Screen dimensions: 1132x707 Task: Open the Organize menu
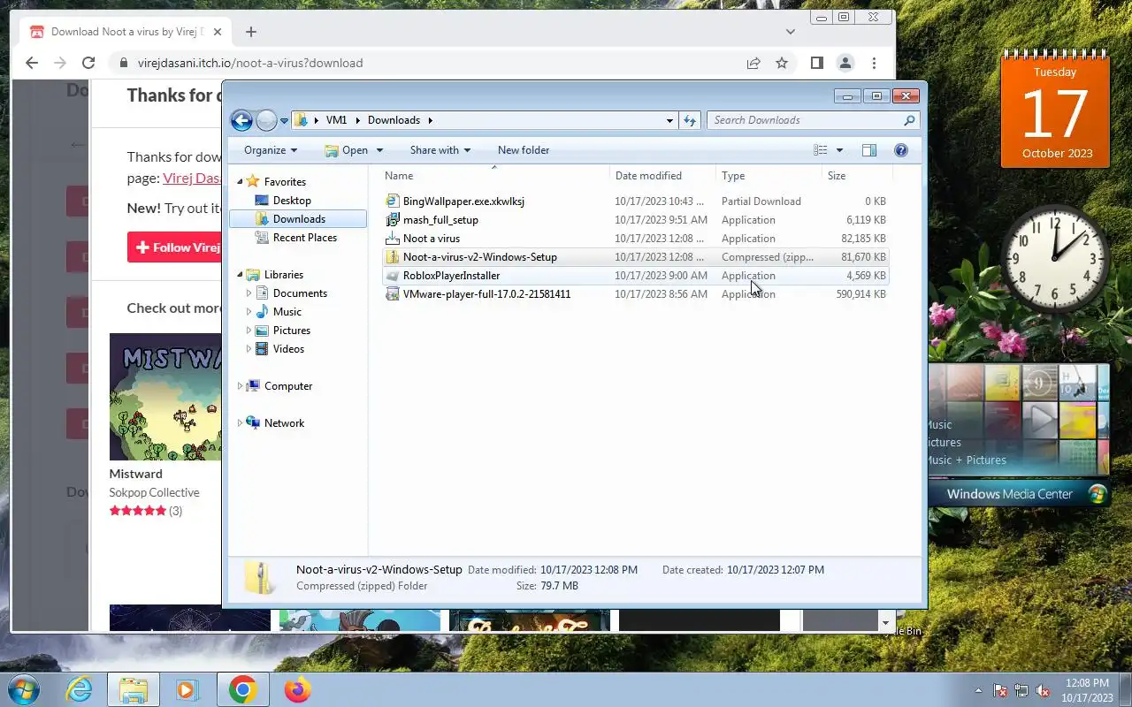point(271,150)
